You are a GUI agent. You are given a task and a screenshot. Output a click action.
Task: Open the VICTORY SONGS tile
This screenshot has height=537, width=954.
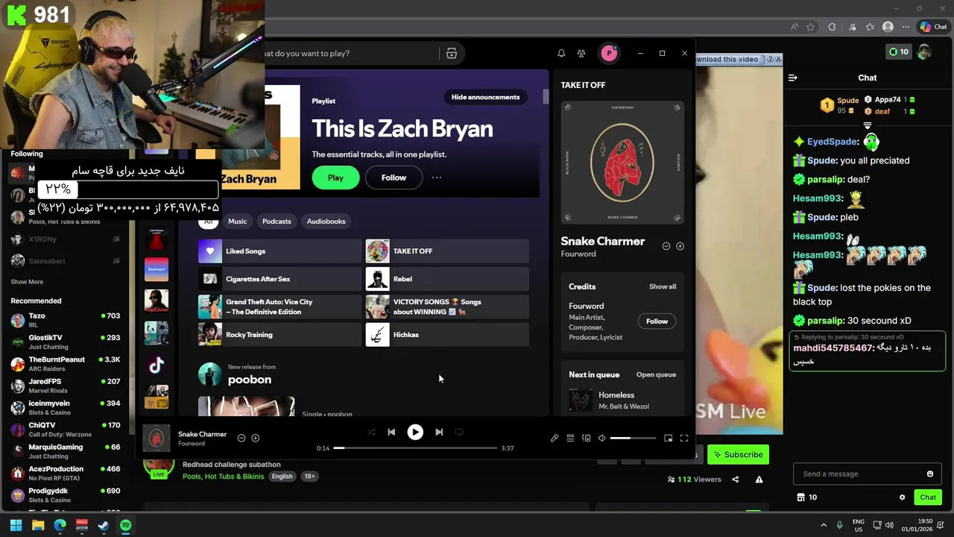coord(447,307)
